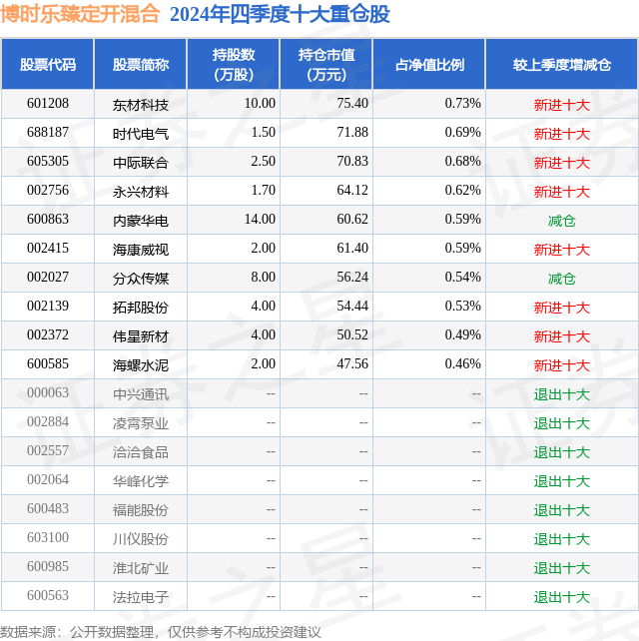Click stock name 淮北矿业
The image size is (639, 641).
[141, 568]
